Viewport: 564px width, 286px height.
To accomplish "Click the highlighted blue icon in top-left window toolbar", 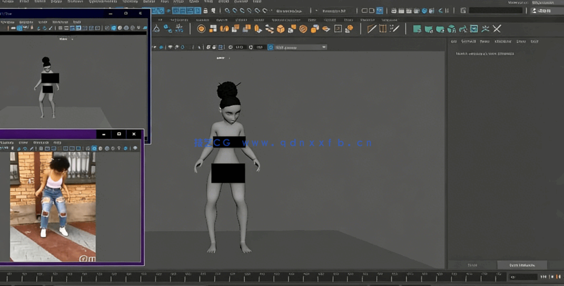I will [x=19, y=28].
